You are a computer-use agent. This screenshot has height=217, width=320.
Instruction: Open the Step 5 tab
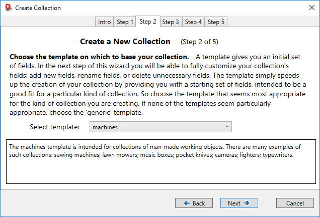click(x=216, y=22)
